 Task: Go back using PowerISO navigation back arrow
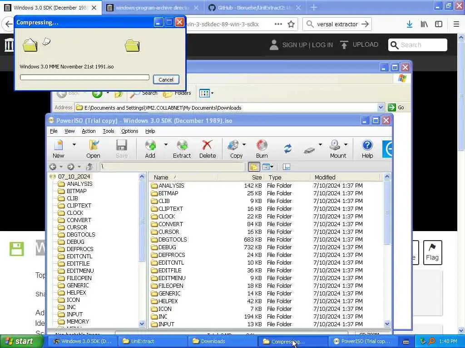(x=53, y=167)
